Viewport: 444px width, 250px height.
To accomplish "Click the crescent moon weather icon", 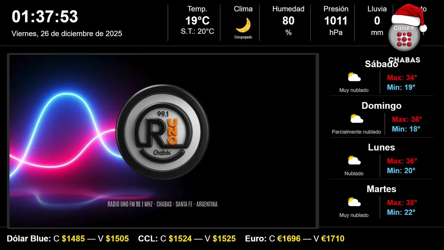I will [x=243, y=25].
